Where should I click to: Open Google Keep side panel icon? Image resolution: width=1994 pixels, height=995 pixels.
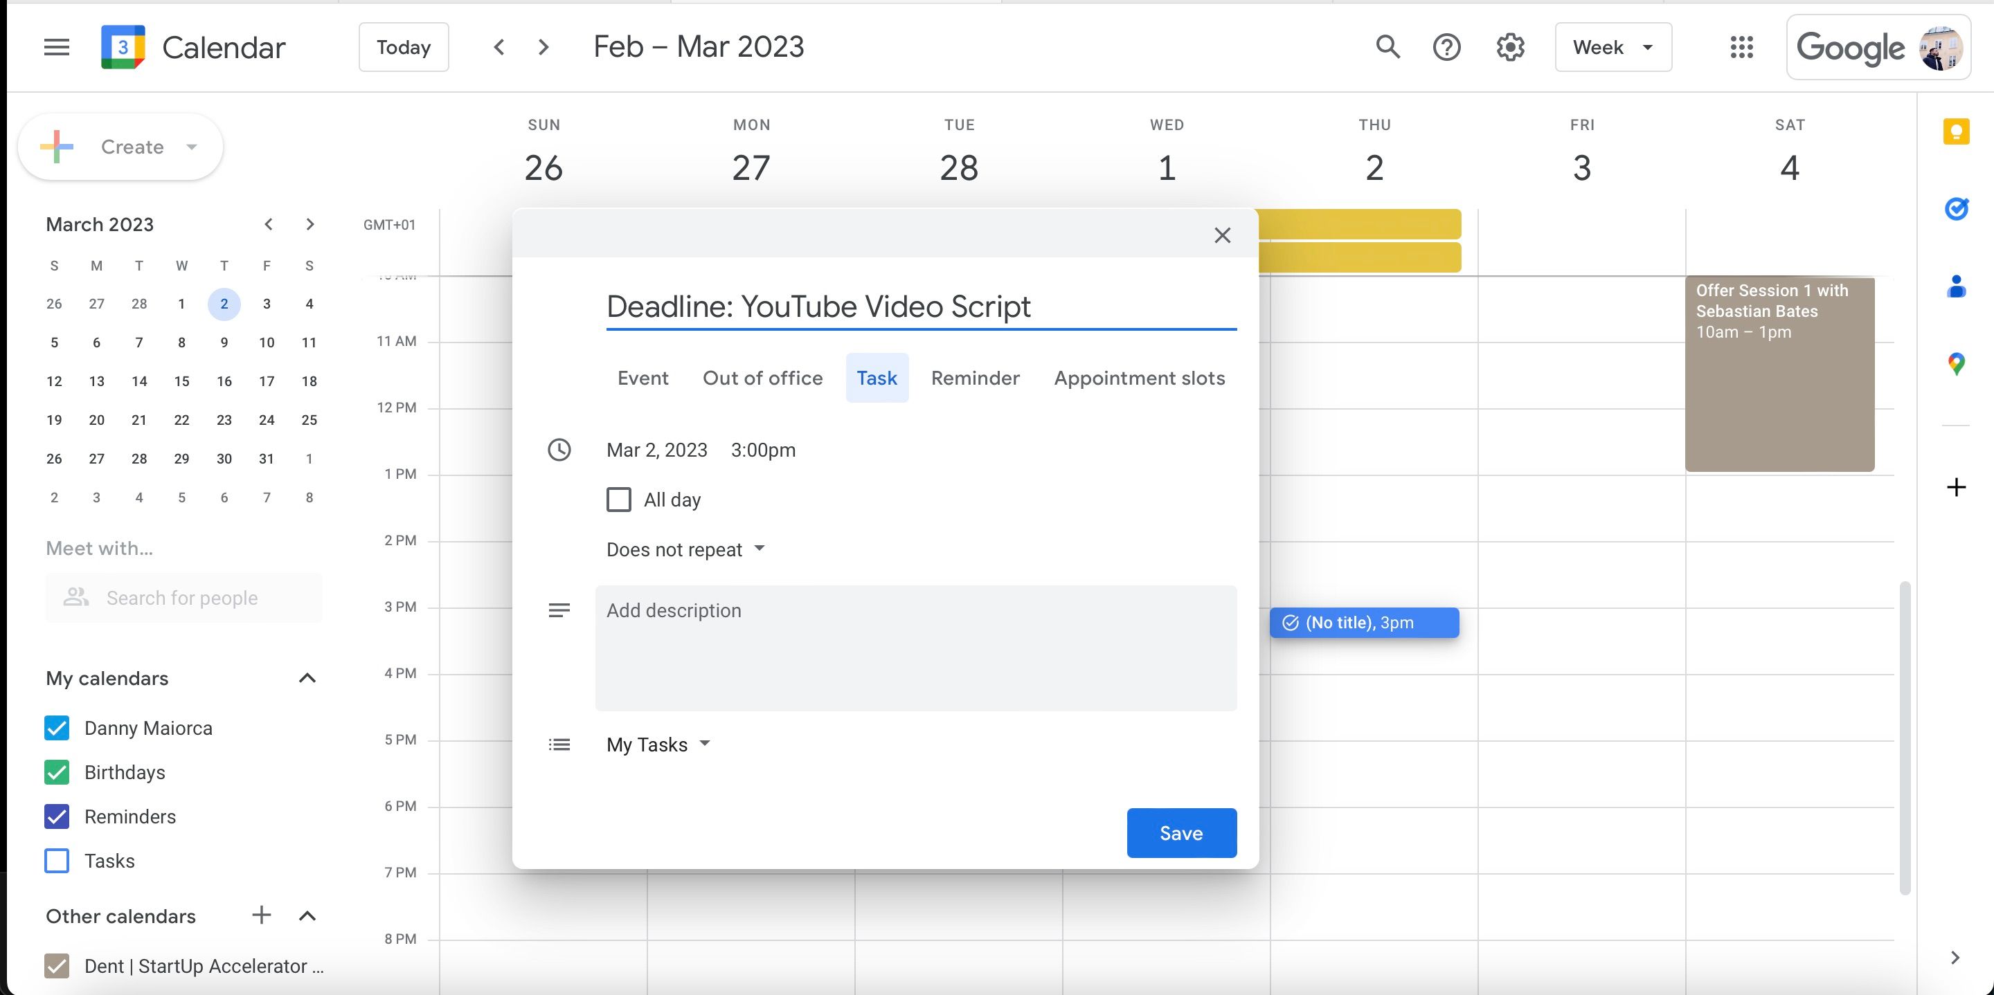coord(1955,131)
